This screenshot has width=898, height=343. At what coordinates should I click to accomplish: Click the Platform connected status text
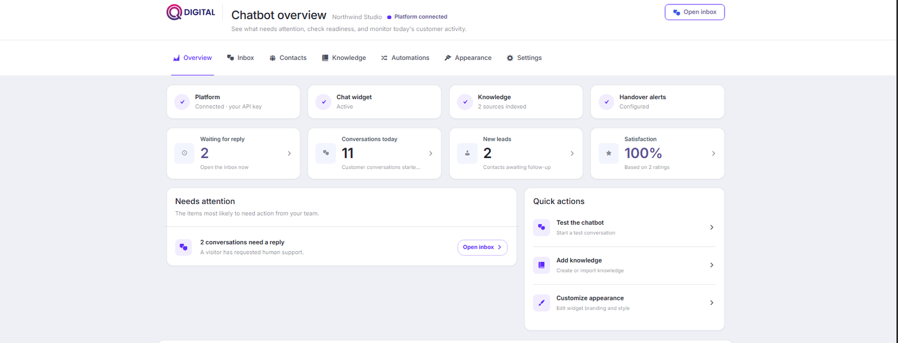click(421, 17)
